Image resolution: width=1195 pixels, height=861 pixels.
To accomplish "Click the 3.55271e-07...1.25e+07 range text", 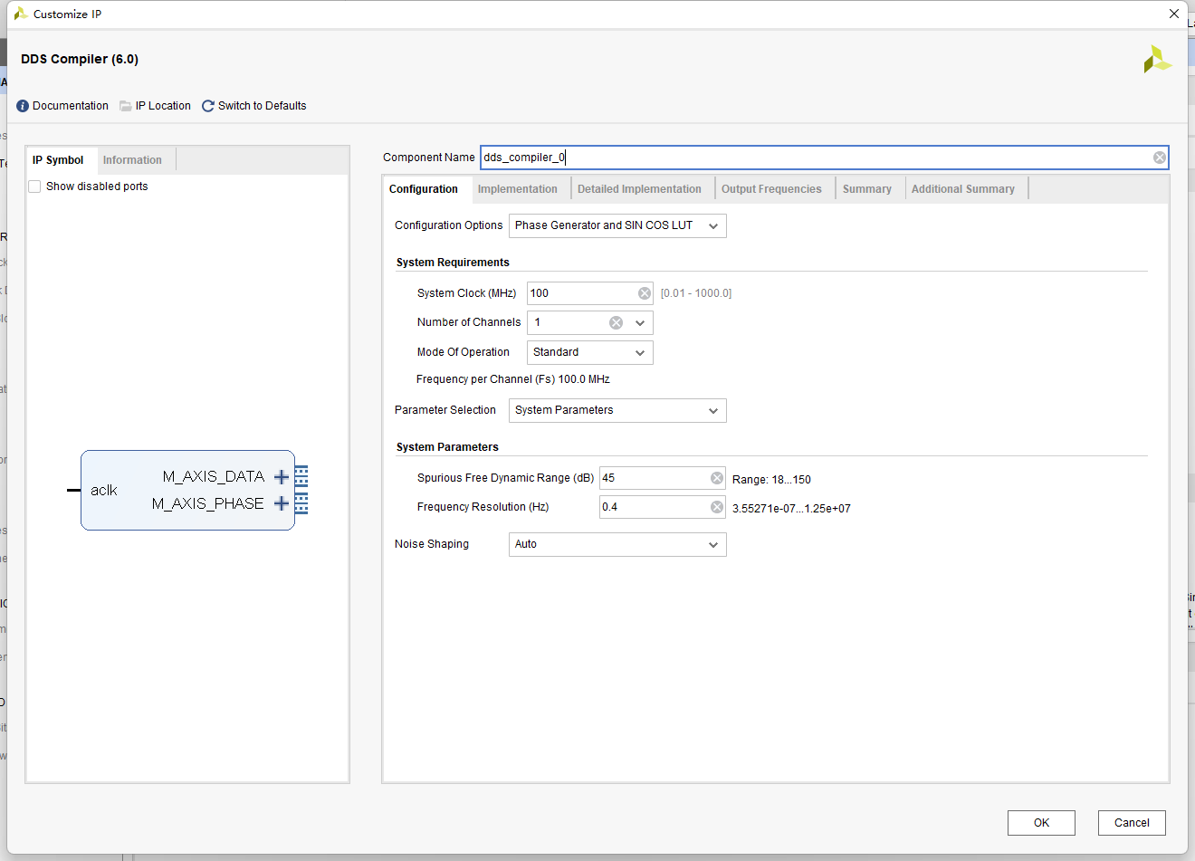I will point(791,509).
